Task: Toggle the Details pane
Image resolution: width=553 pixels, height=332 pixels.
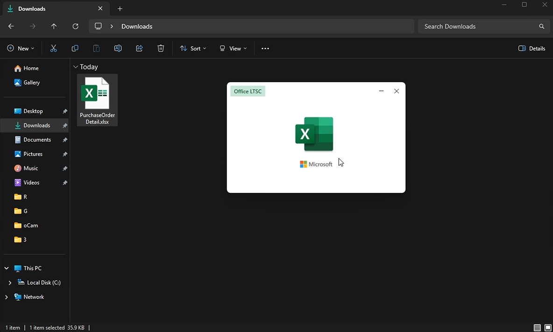Action: [532, 49]
